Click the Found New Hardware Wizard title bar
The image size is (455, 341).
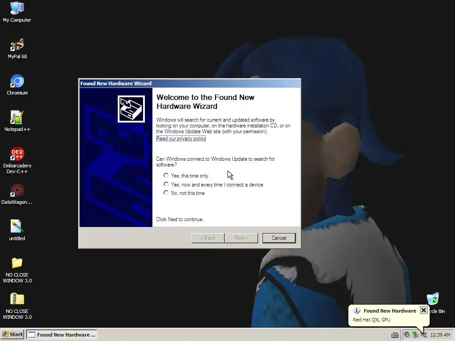pyautogui.click(x=190, y=83)
